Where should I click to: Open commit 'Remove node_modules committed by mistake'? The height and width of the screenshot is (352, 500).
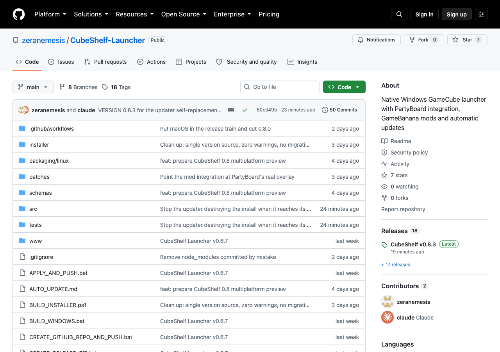218,257
